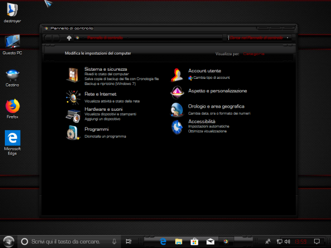Viewport: 331px width, 248px height.
Task: Click volume speaker icon in tray
Action: point(287,242)
